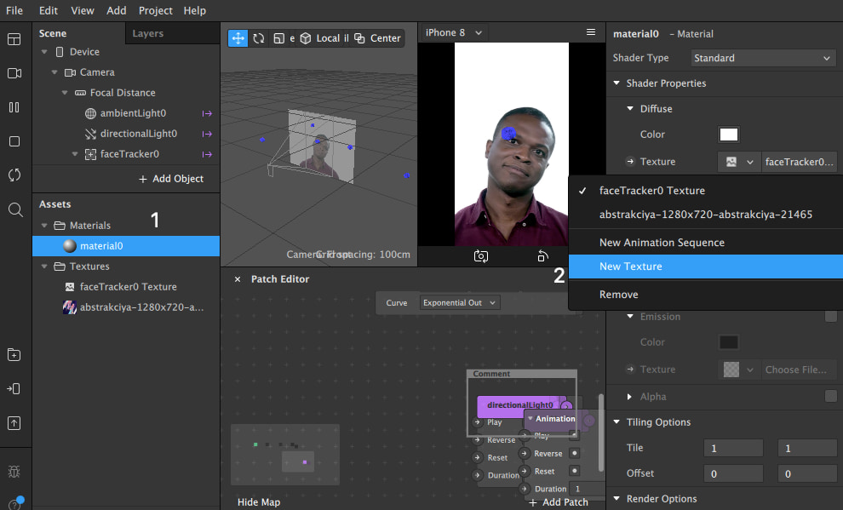Screen dimensions: 843x510
Task: Restart the effect with the refresh icon
Action: point(14,175)
